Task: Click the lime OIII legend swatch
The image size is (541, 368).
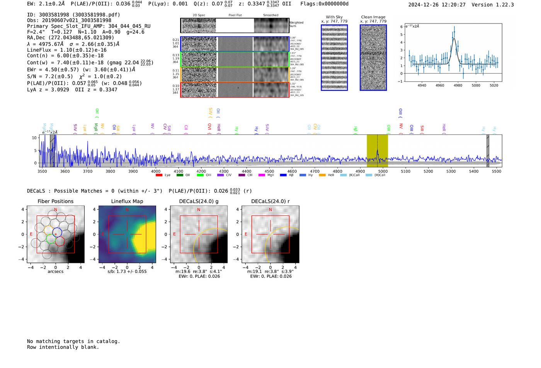Action: pyautogui.click(x=200, y=175)
